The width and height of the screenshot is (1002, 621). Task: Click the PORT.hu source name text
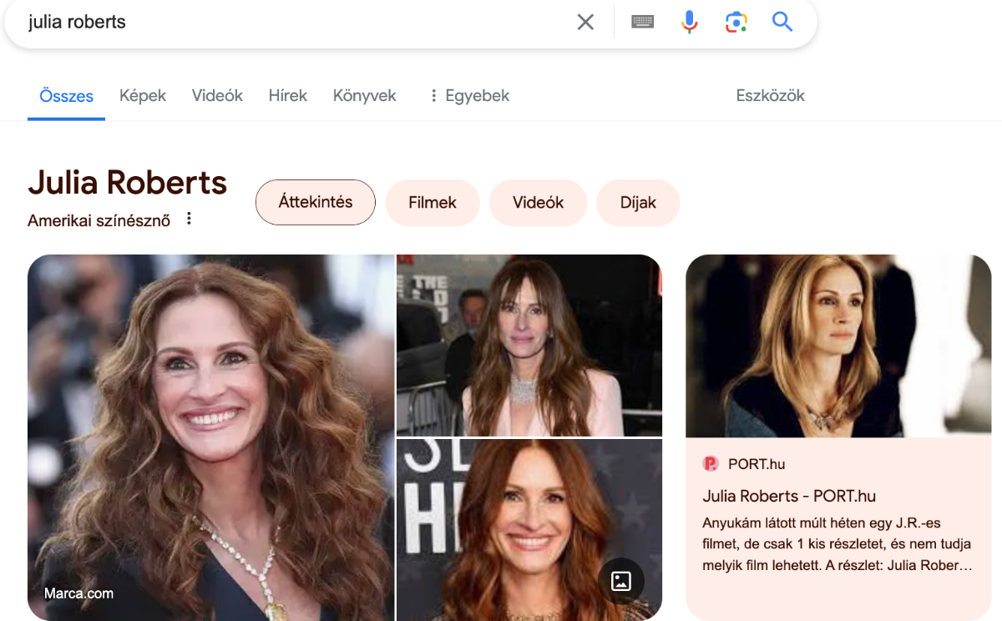pos(757,464)
